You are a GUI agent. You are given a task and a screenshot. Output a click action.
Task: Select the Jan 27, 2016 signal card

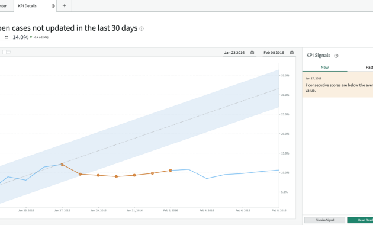point(338,85)
